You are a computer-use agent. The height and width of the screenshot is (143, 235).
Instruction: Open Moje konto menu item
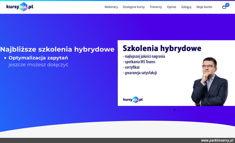tap(204, 7)
